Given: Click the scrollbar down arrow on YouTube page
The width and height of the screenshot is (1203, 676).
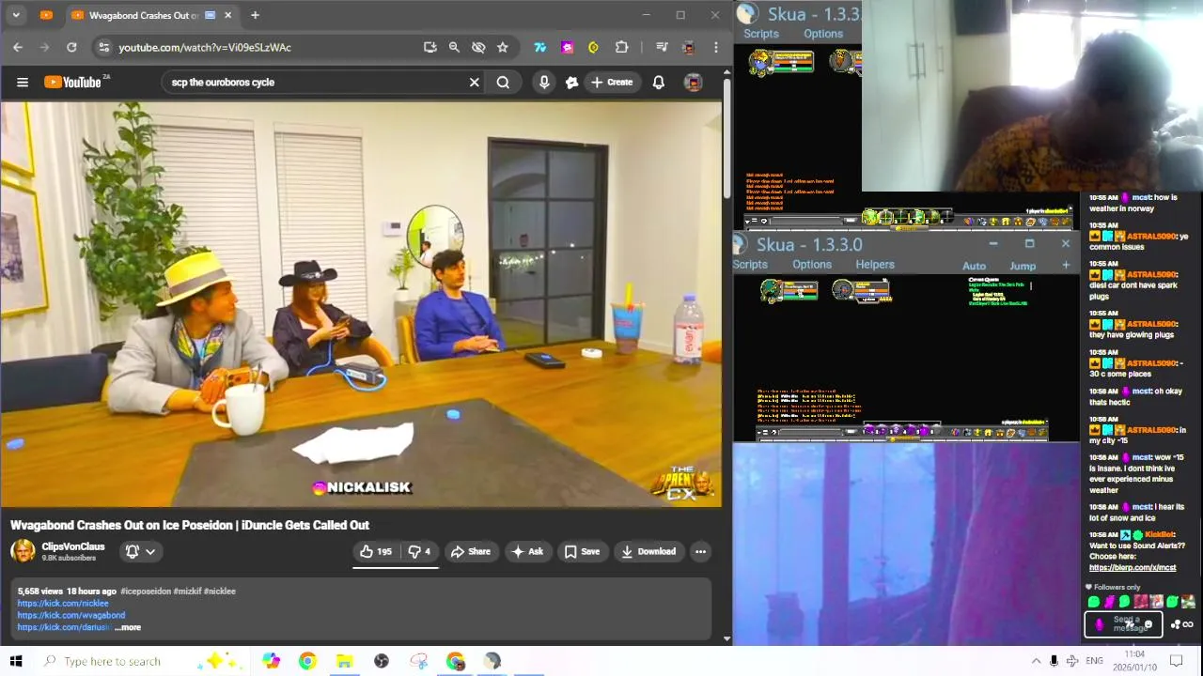Looking at the screenshot, I should click(726, 638).
